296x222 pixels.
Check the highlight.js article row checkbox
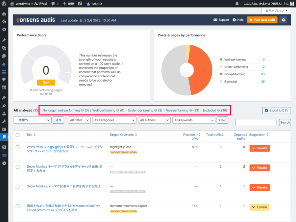point(17,147)
